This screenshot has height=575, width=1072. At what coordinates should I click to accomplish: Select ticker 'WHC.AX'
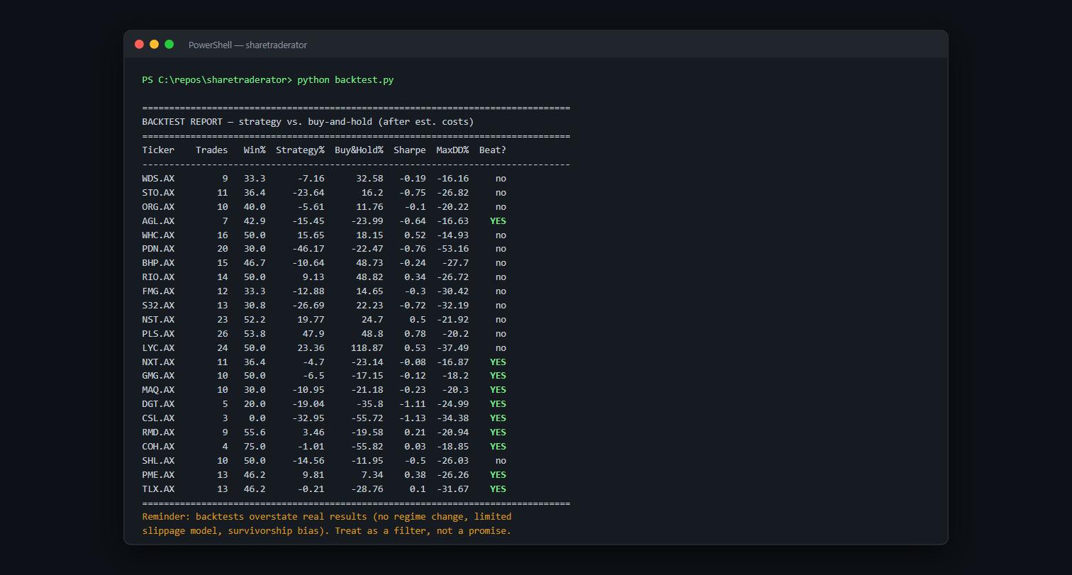[158, 235]
